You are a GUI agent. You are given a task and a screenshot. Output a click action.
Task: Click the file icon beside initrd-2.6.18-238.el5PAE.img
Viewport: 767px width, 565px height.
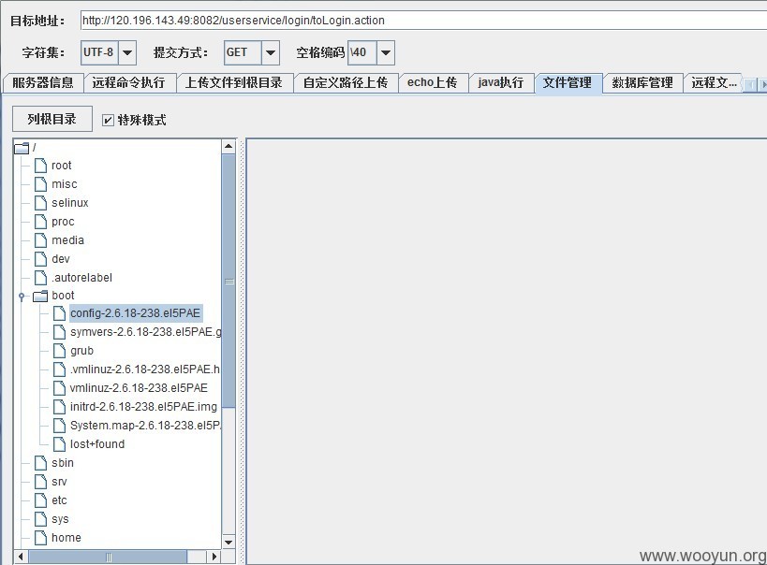(x=59, y=407)
